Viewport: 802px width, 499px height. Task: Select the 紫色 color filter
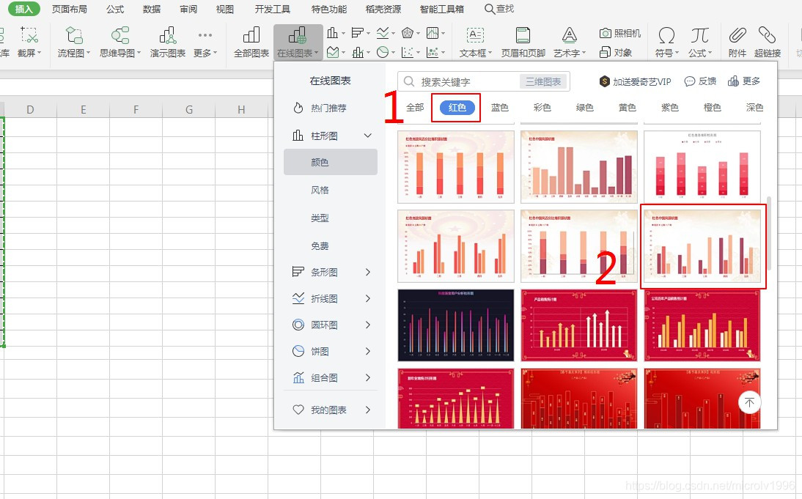pos(669,108)
